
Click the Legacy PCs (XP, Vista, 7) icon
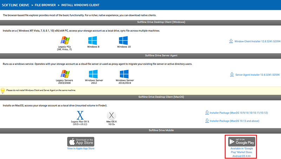pos(64,40)
